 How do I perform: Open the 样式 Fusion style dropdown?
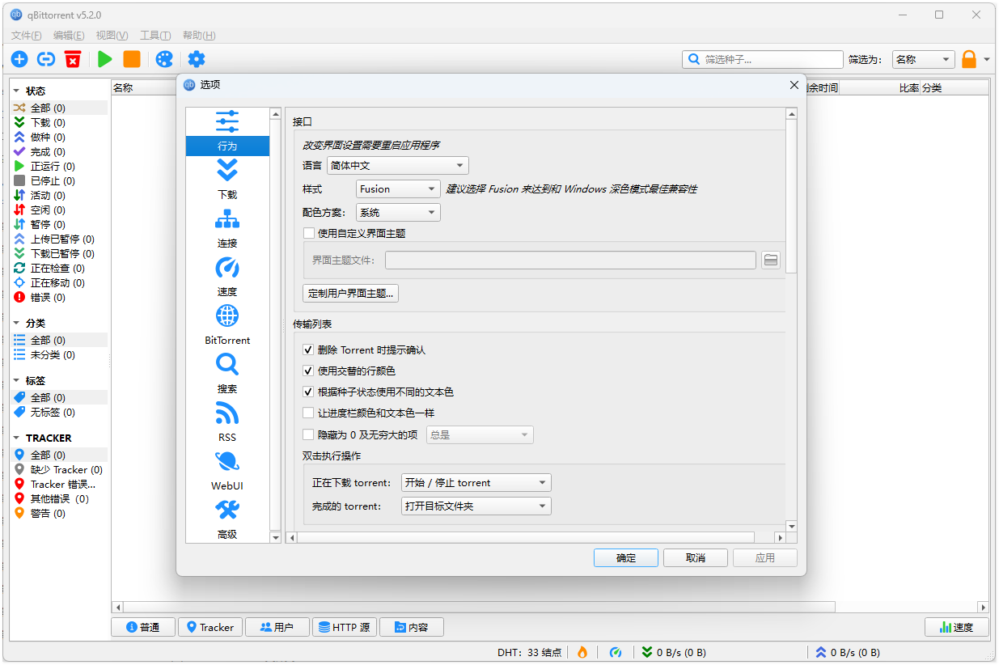click(398, 189)
